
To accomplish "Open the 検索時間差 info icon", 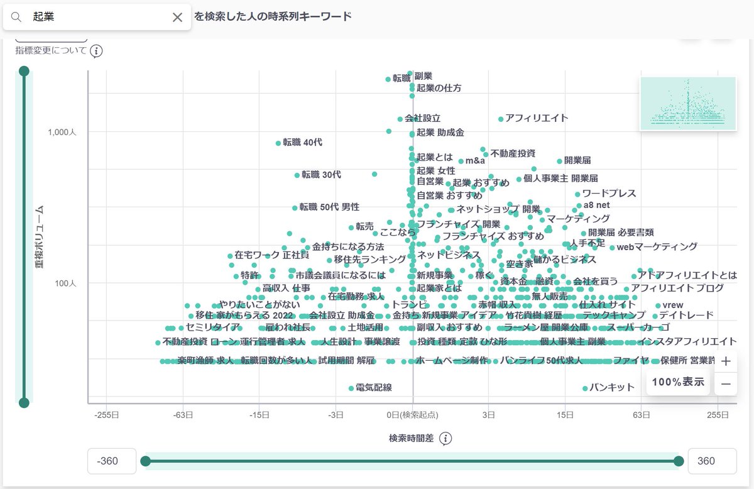I will click(x=446, y=438).
